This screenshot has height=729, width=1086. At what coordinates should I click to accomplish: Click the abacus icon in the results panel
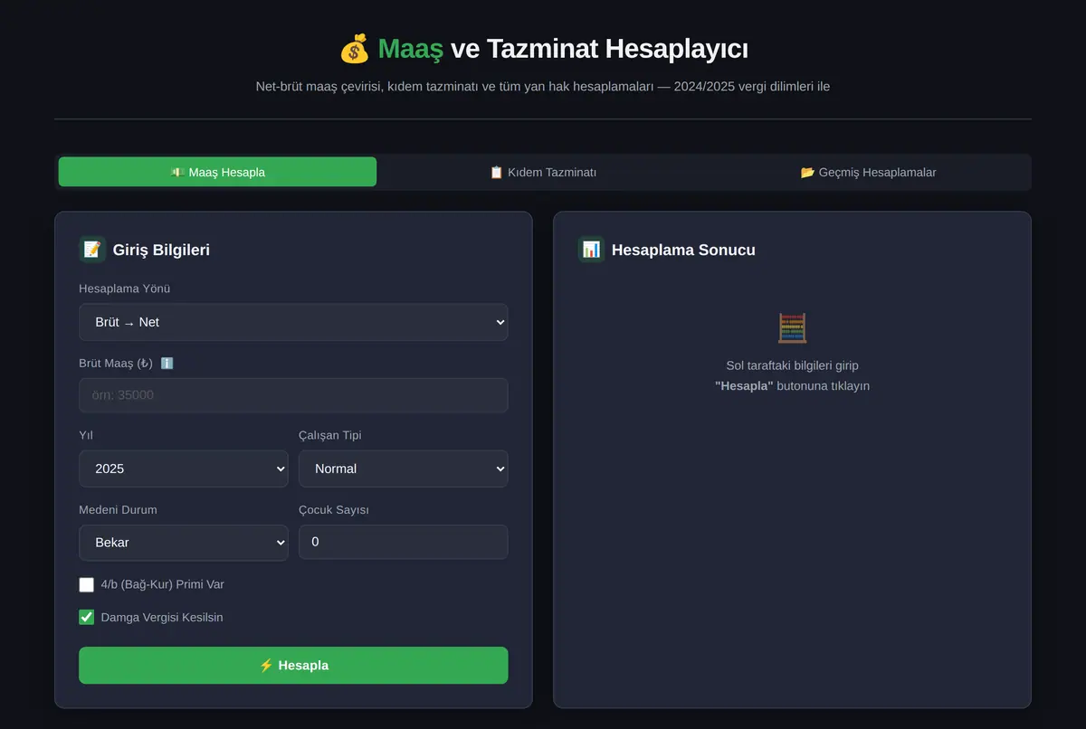pos(792,327)
